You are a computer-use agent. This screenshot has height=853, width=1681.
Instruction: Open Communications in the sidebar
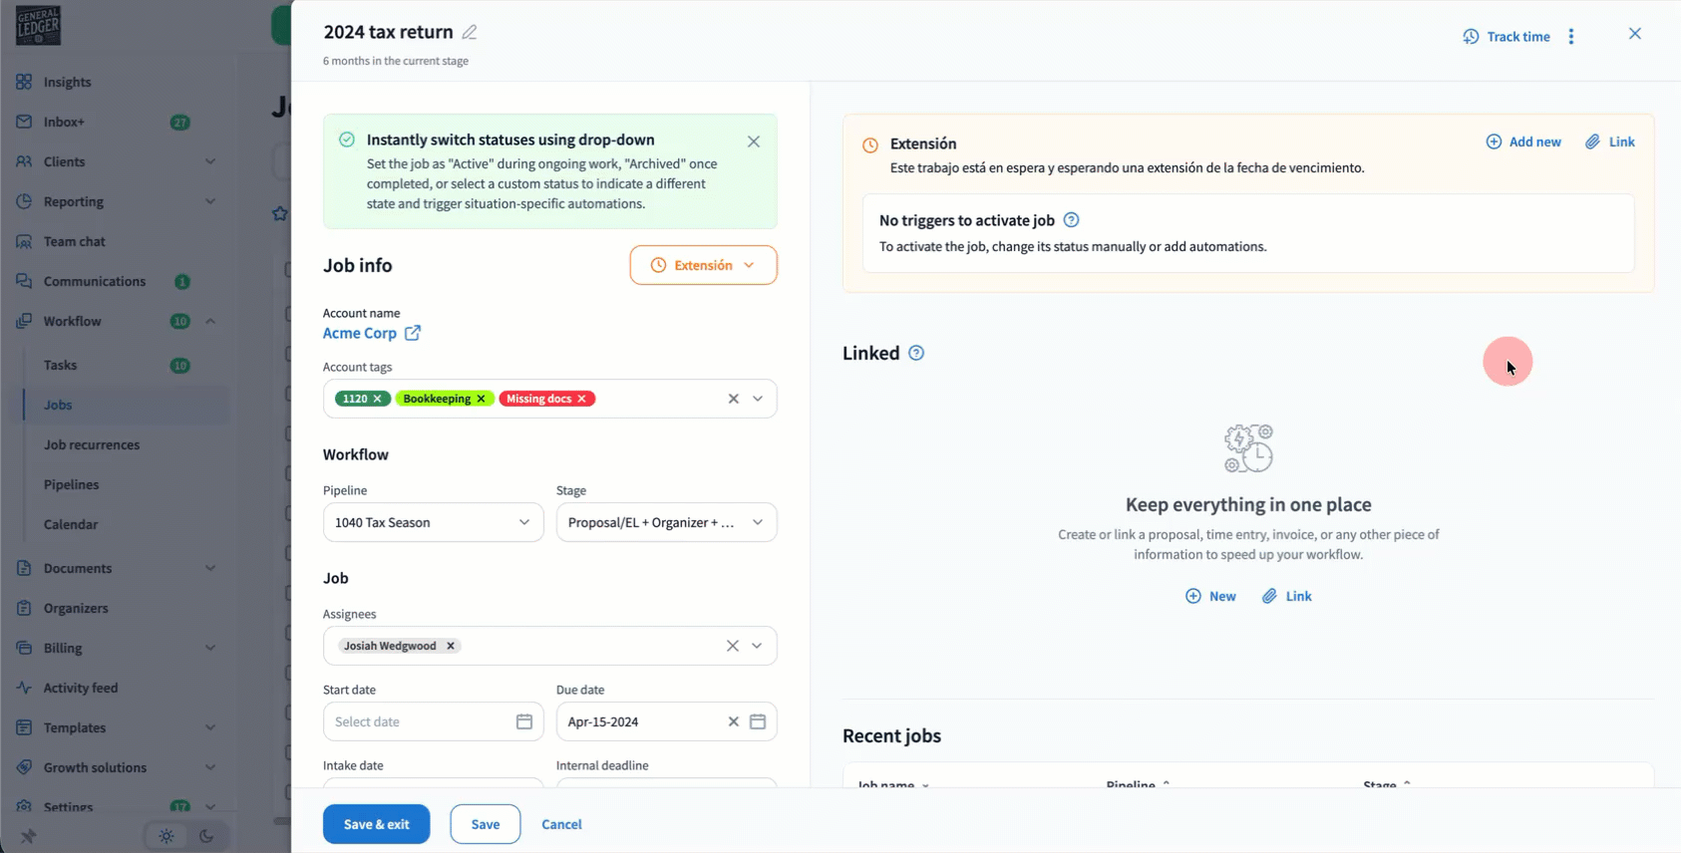point(95,281)
